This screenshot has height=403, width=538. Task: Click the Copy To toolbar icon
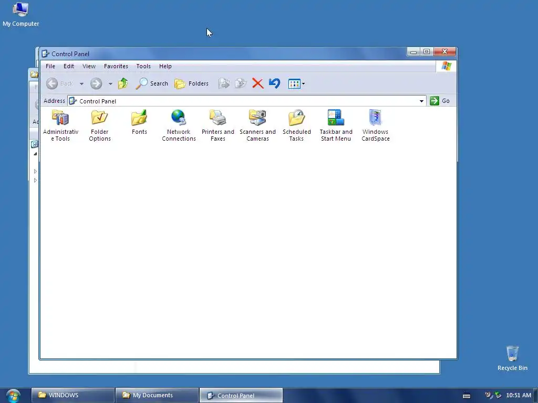(x=241, y=83)
